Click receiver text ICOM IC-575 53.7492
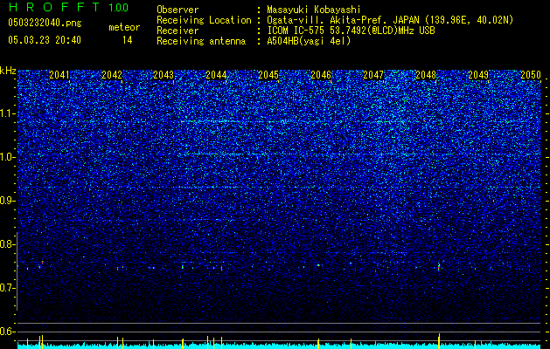 [x=351, y=31]
